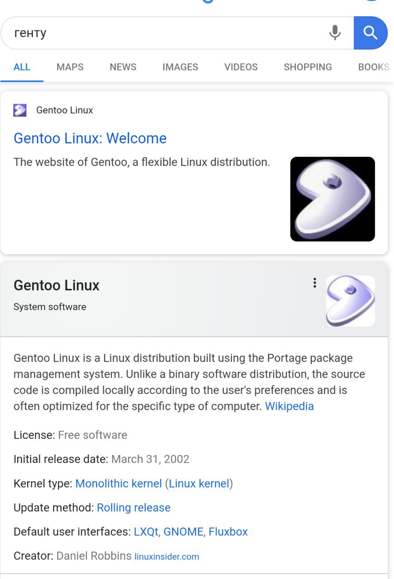Switch to the NEWS tab

coord(123,67)
